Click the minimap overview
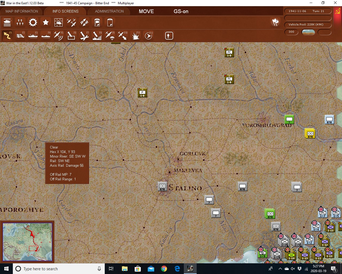 (x=27, y=242)
